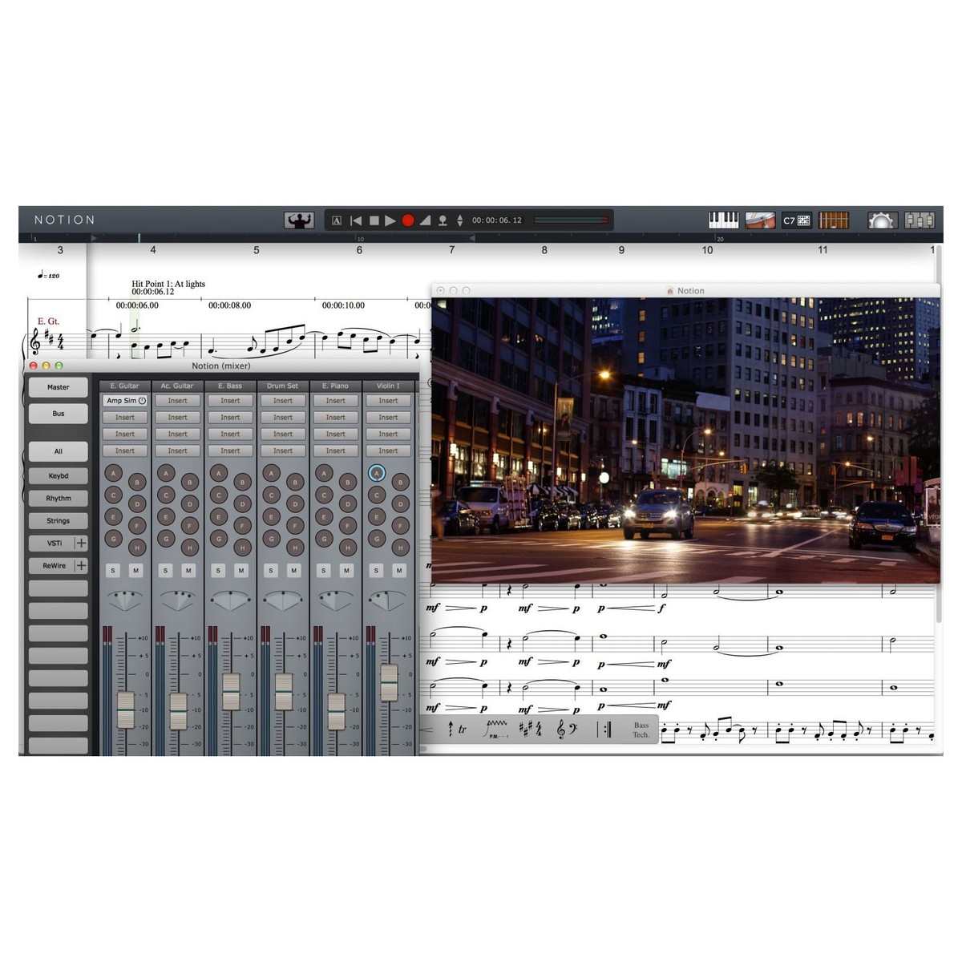Toggle the mixer faders icon
Screen dimensions: 962x962
(x=920, y=220)
